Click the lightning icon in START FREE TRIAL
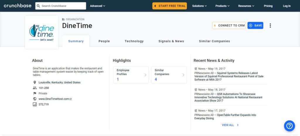This screenshot has width=300, height=136. pos(155,6)
